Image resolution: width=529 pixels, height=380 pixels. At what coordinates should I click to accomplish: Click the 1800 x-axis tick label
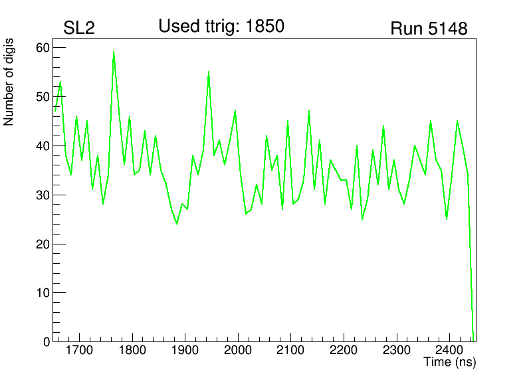[132, 350]
